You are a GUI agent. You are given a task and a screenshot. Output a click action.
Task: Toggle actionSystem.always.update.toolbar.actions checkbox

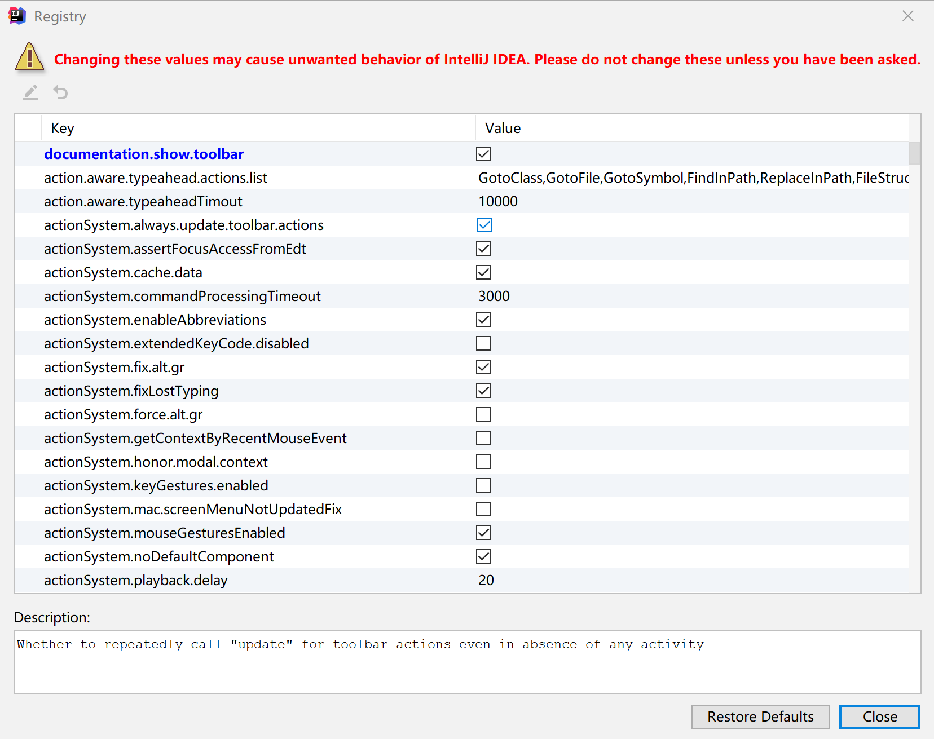(x=484, y=225)
